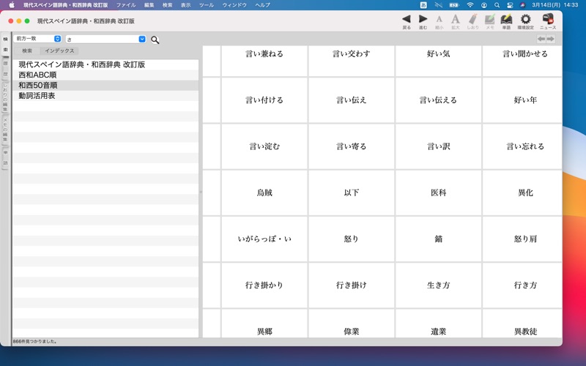
Task: Open the 前方一致 match mode dropdown
Action: click(37, 39)
